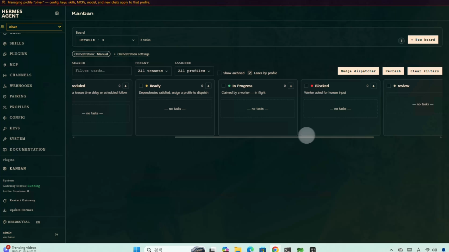Open File Explorer from the taskbar
449x252 pixels.
238,249
